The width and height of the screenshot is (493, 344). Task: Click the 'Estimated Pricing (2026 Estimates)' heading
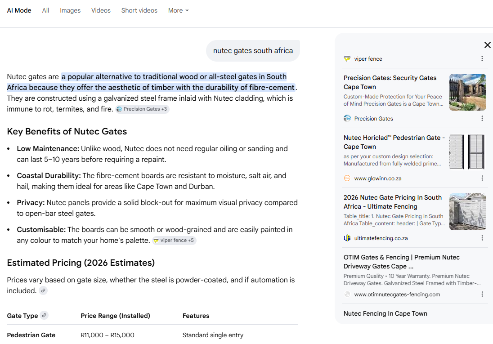pos(81,263)
